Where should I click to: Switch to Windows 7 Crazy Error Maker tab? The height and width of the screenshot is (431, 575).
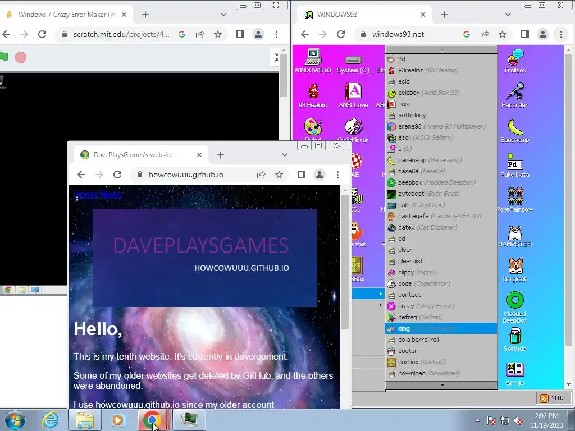point(67,15)
